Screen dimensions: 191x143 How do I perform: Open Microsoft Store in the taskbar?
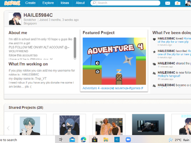(x=95, y=140)
